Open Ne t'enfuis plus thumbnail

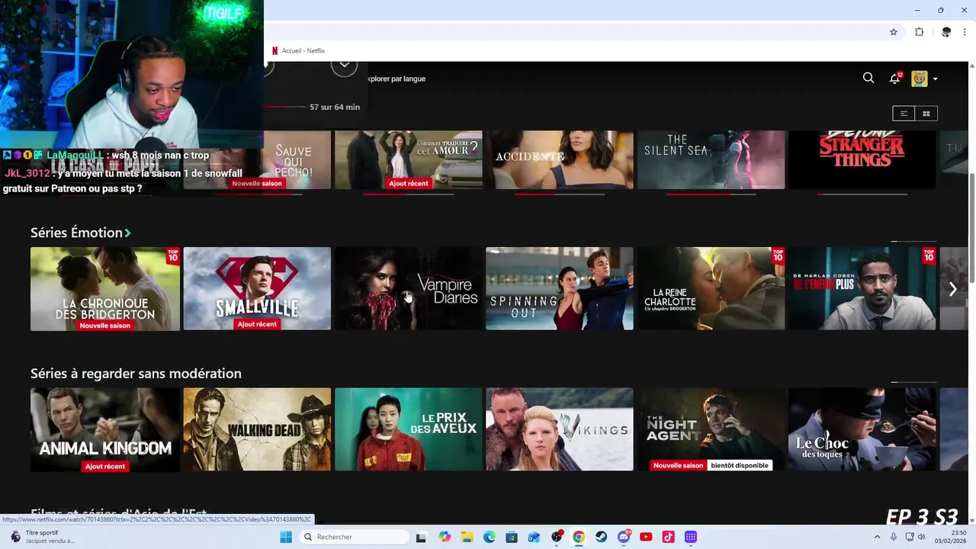point(862,289)
